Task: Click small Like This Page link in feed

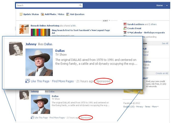Action: click(41, 118)
